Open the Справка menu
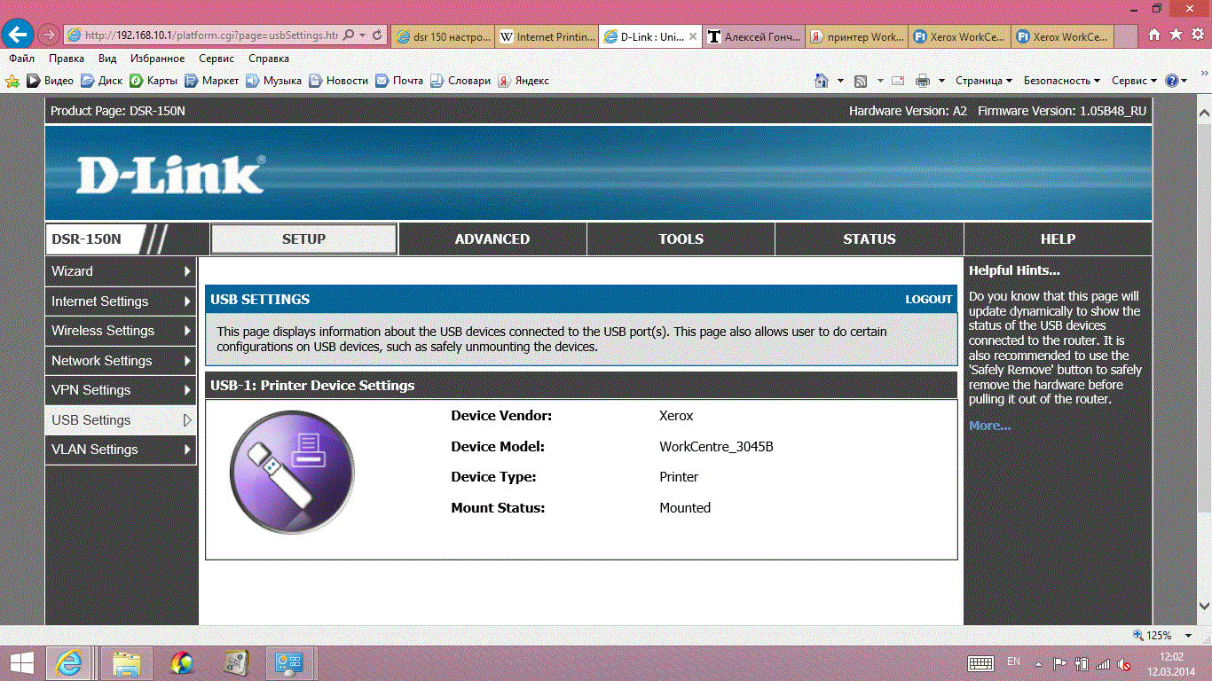The width and height of the screenshot is (1212, 681). coord(269,59)
